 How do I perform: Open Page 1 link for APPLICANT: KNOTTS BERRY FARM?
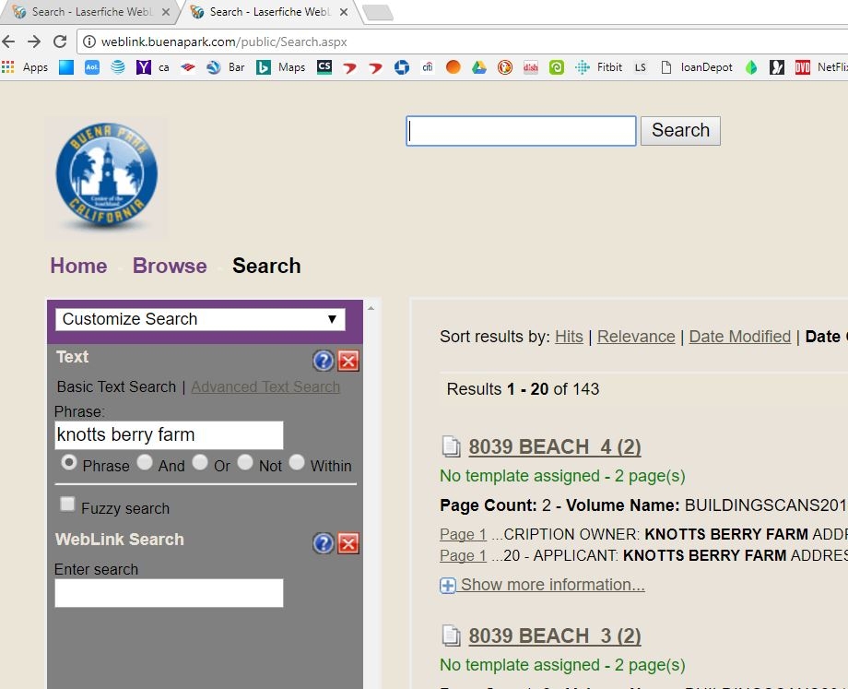[x=463, y=556]
